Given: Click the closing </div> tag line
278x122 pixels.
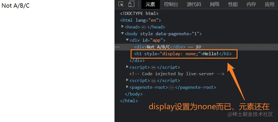Looking at the screenshot, I should point(137,61).
